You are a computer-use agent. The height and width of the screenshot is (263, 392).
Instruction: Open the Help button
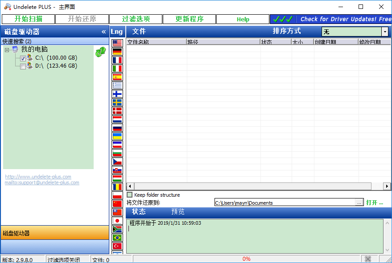click(x=243, y=19)
